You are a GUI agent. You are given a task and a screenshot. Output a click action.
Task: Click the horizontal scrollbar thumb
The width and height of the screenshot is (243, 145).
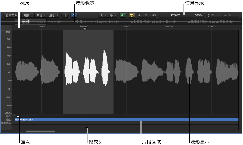click(x=40, y=131)
